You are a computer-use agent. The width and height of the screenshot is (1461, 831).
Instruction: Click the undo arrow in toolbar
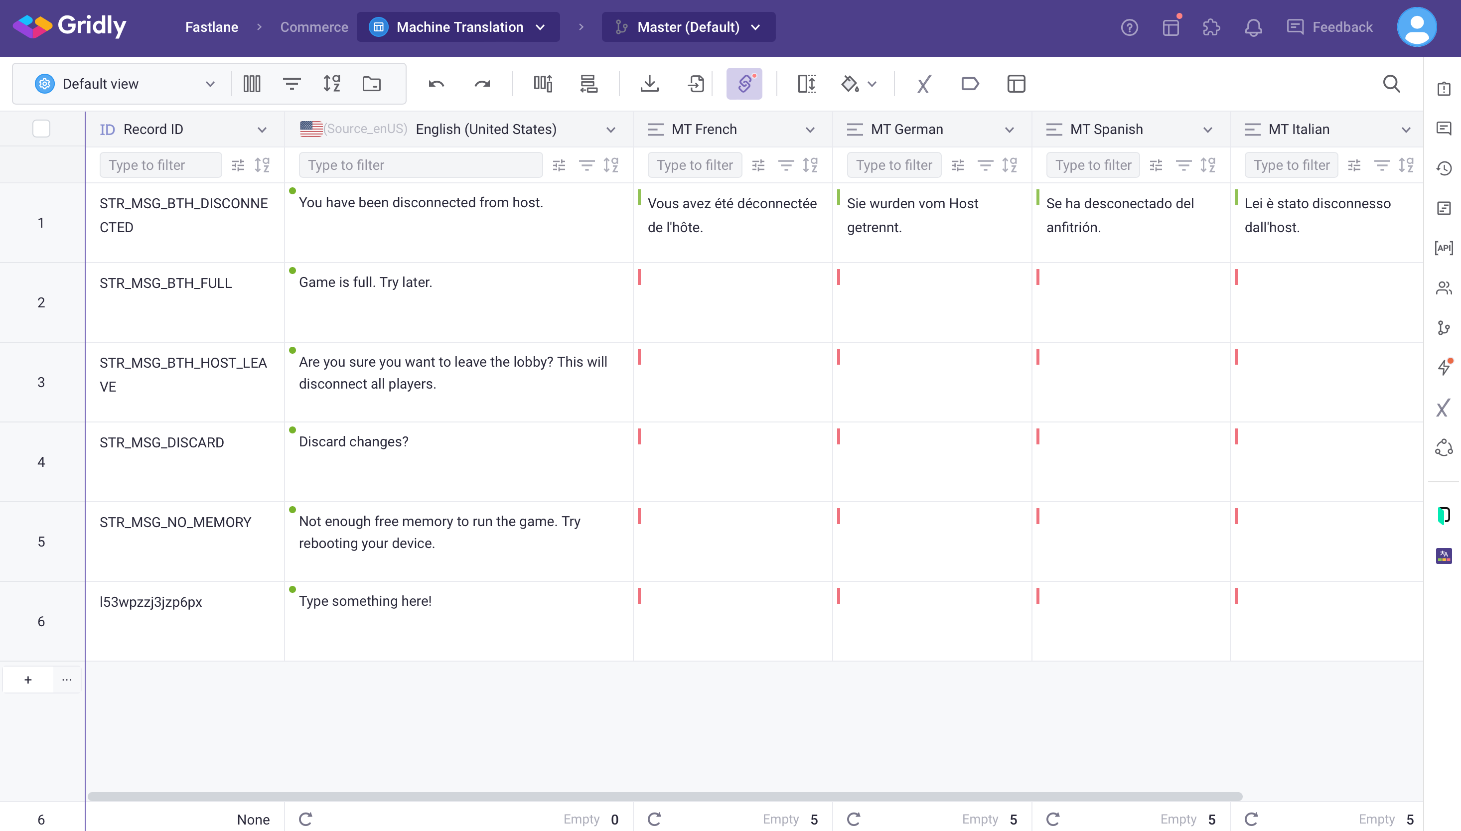436,84
